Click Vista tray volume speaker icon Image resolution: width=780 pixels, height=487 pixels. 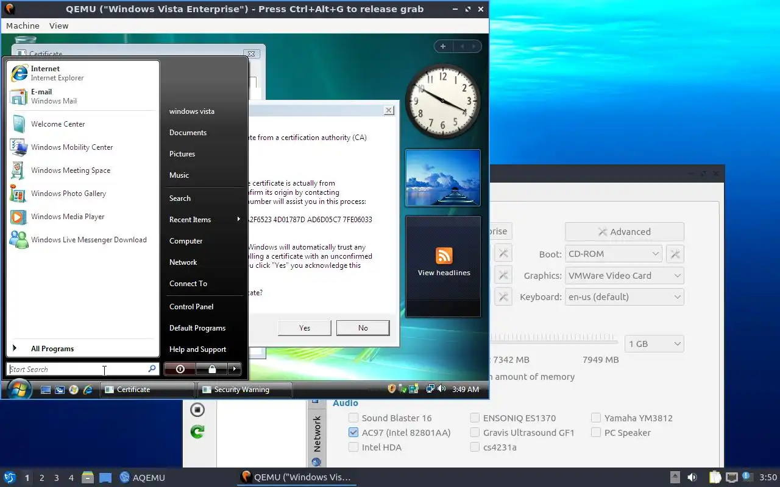441,389
